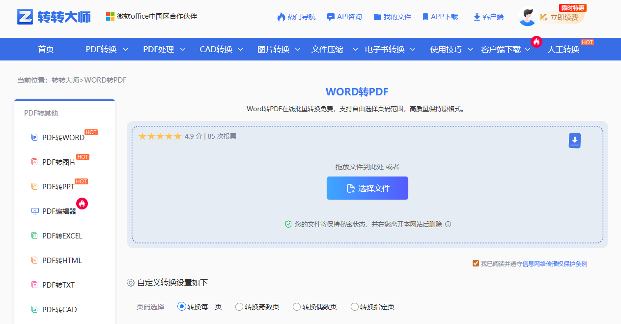The image size is (621, 324).
Task: Select the 转换指定页 page option
Action: (x=354, y=306)
